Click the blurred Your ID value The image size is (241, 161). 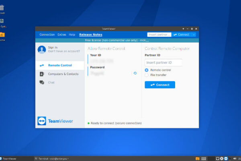[102, 61]
